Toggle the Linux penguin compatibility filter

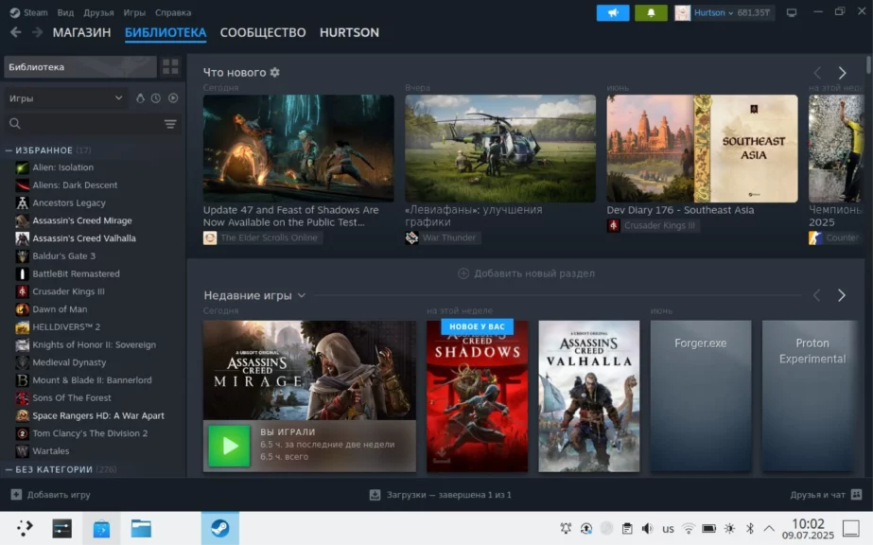point(140,98)
